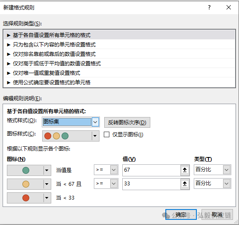Open the second >= operator dropdown
239x225 pixels.
[x=106, y=183]
